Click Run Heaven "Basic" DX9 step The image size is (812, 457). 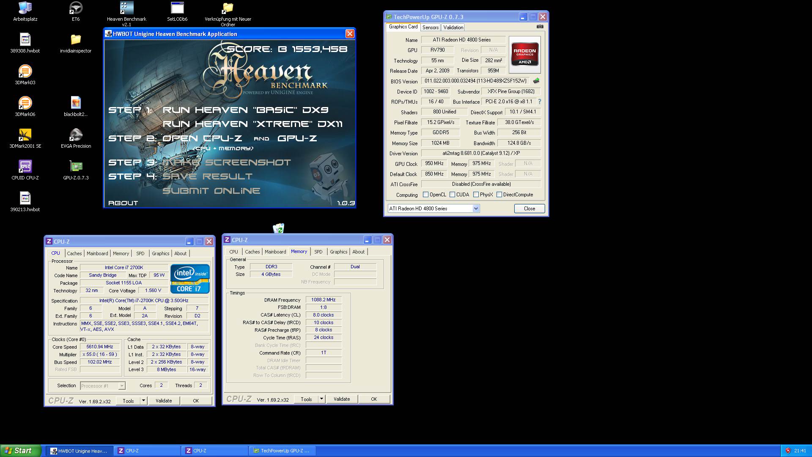(x=245, y=110)
